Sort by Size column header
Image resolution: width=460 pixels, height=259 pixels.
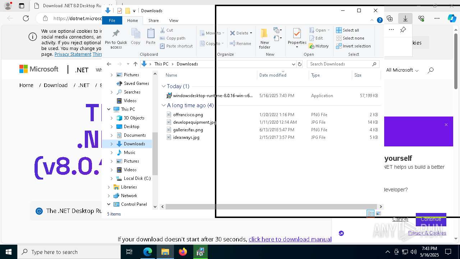click(x=366, y=75)
